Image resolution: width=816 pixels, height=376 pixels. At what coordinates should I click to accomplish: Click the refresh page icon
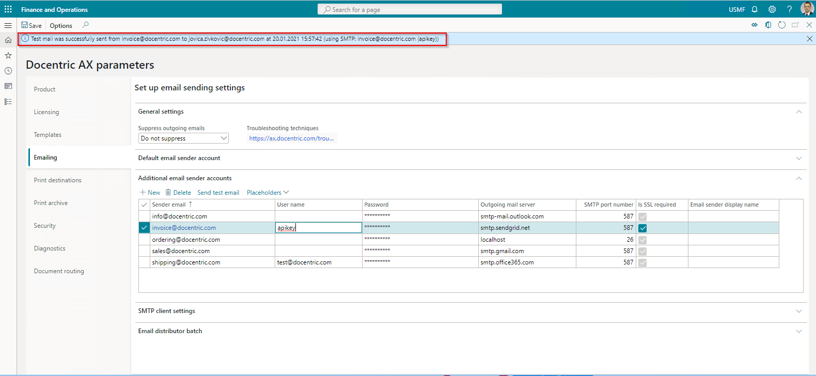coord(782,25)
